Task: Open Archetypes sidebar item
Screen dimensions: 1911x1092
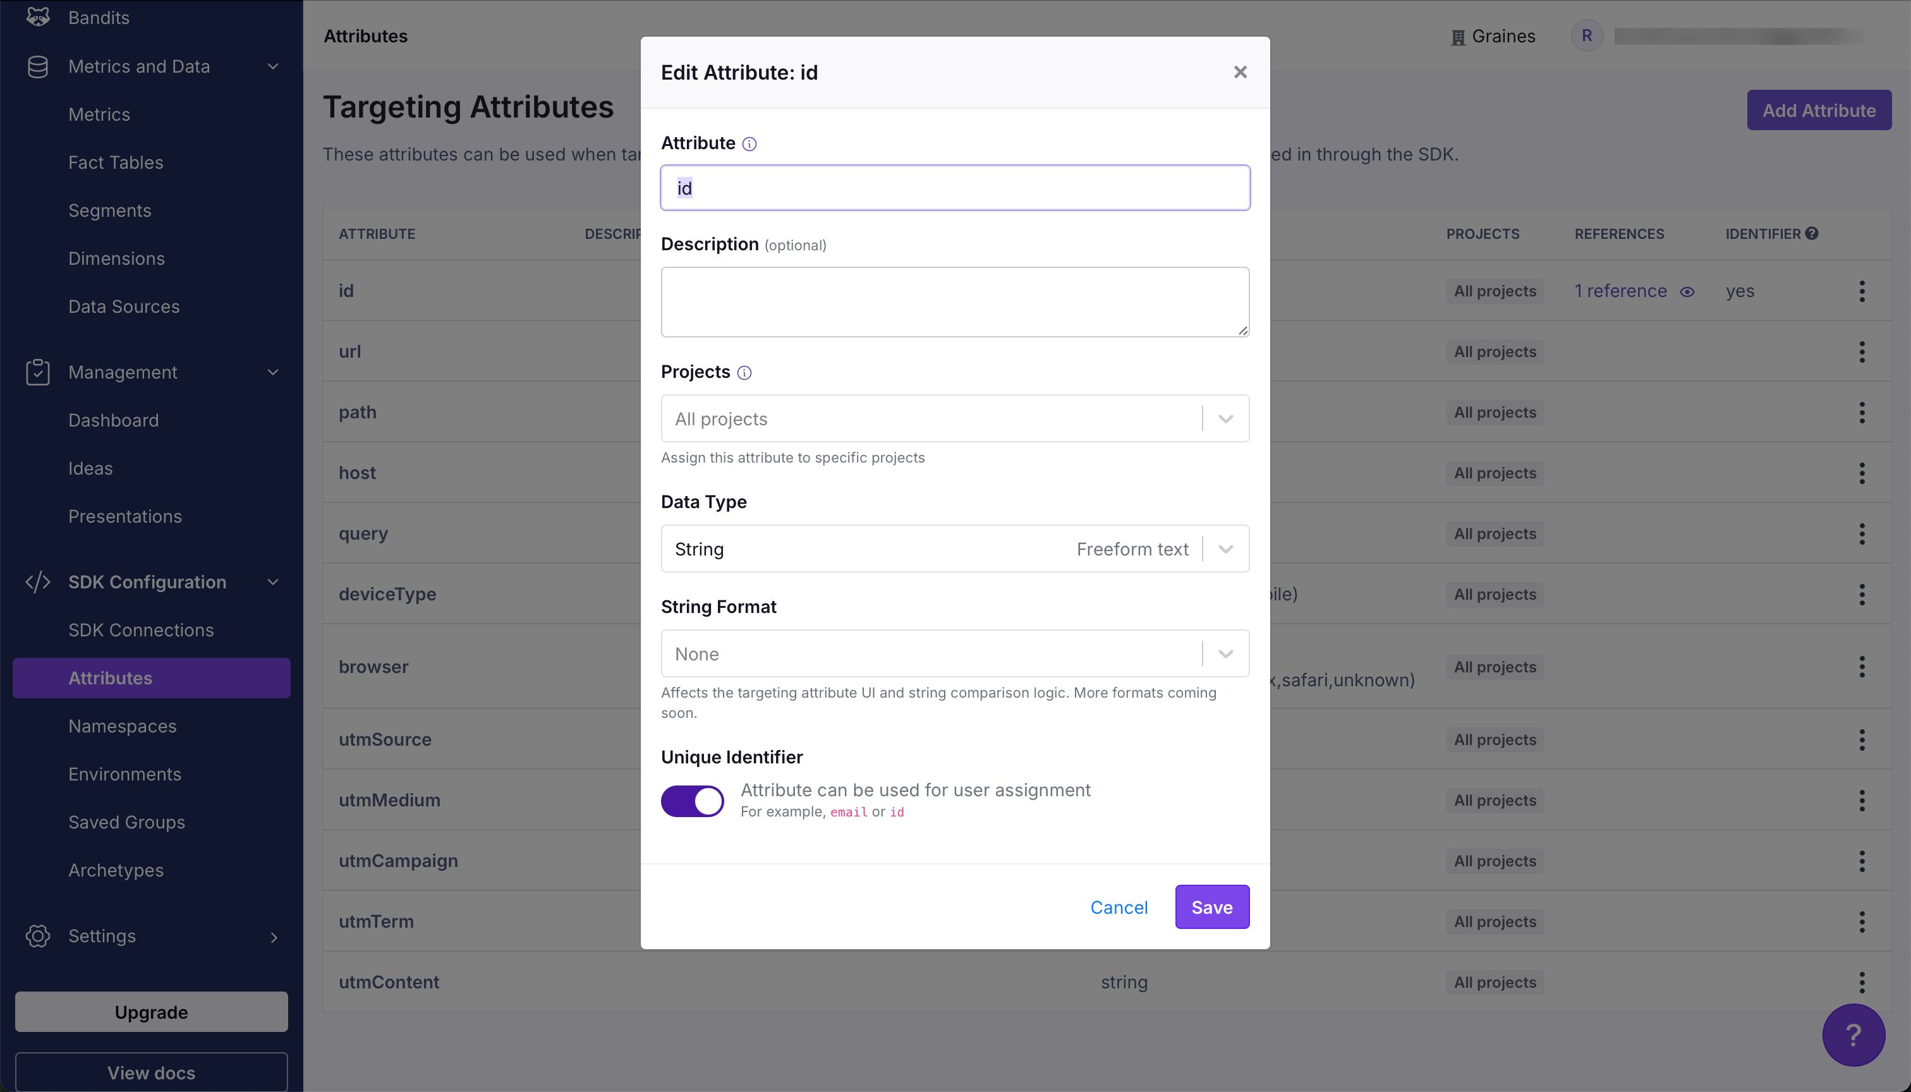Action: click(x=116, y=870)
